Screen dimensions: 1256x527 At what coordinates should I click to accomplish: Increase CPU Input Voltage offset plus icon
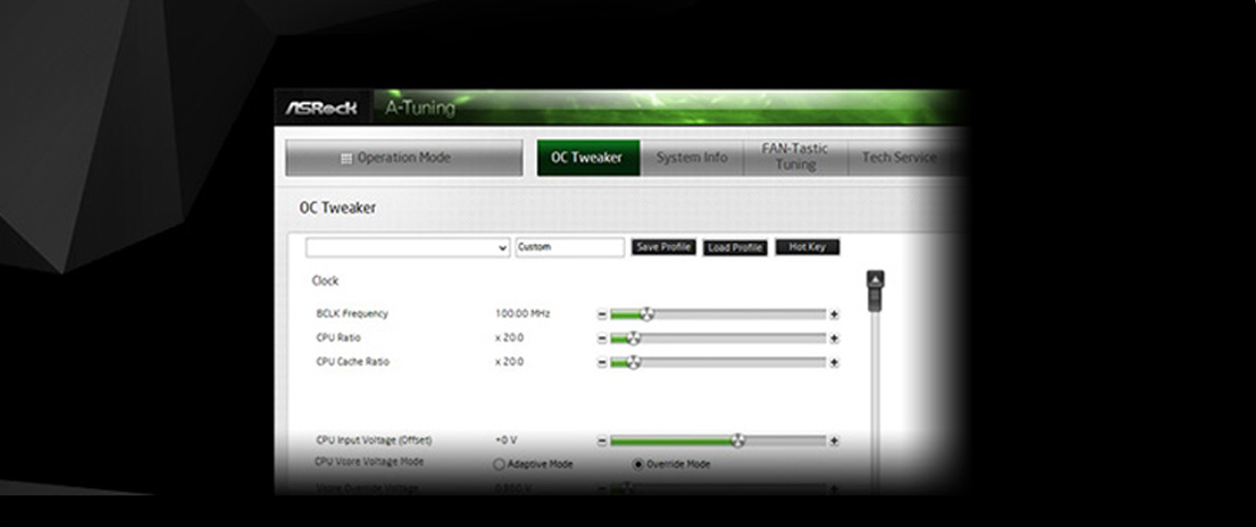tap(834, 441)
